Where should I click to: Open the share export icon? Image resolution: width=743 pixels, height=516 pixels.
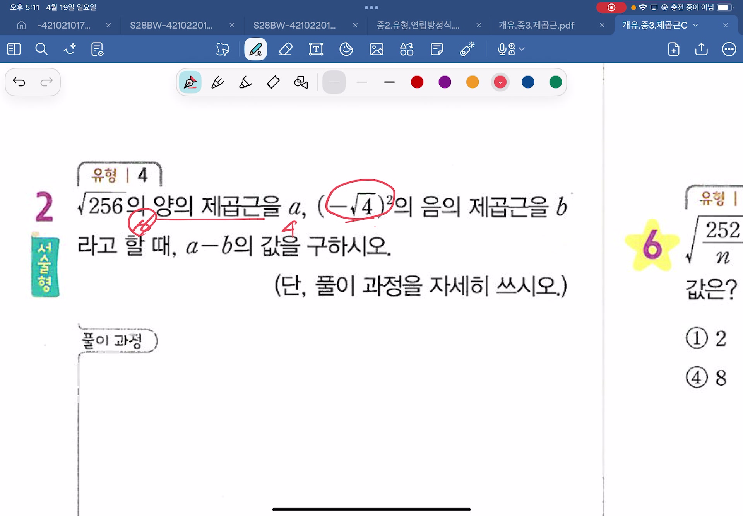(701, 49)
